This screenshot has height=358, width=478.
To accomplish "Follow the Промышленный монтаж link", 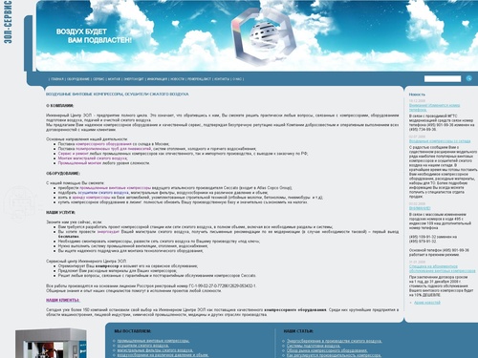I will click(79, 163).
